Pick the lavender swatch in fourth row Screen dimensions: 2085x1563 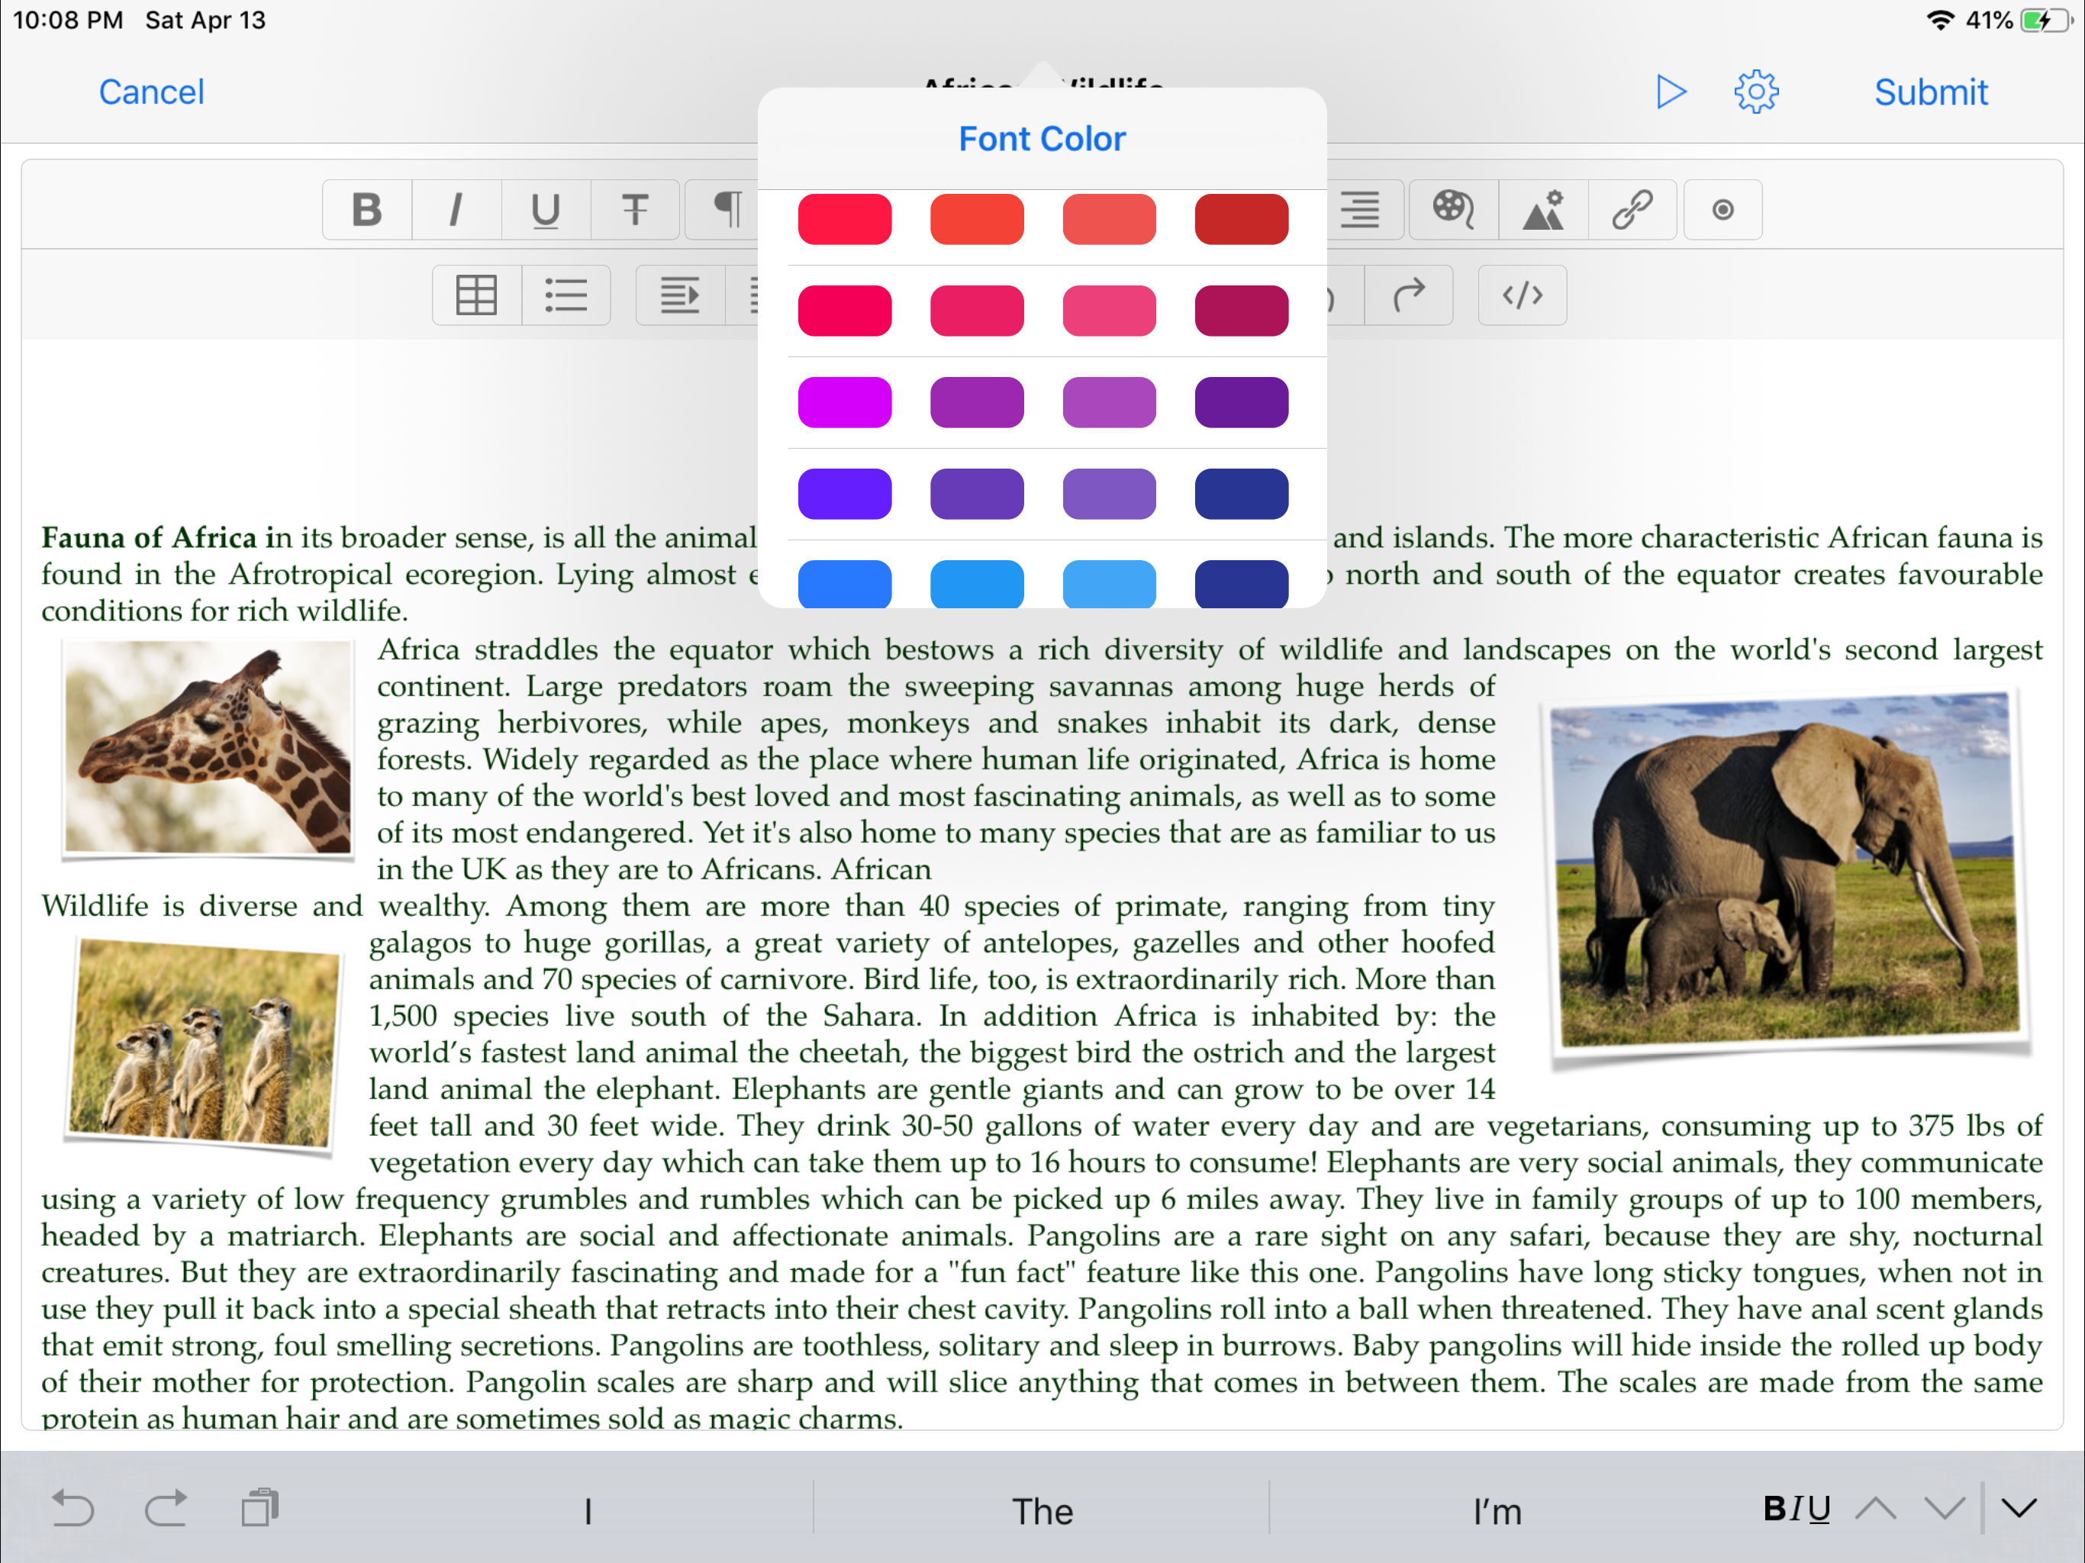(x=1110, y=494)
